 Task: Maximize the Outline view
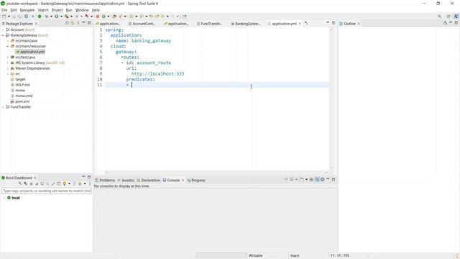click(456, 23)
